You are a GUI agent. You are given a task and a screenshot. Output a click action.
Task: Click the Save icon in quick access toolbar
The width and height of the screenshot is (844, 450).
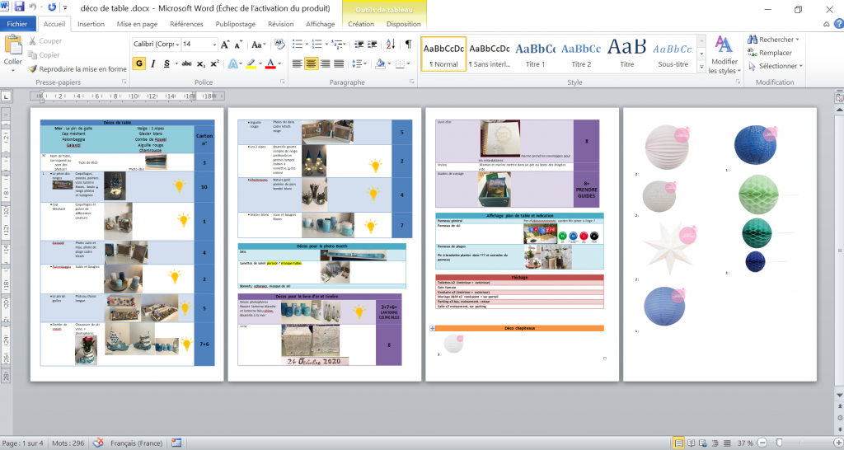coord(18,8)
